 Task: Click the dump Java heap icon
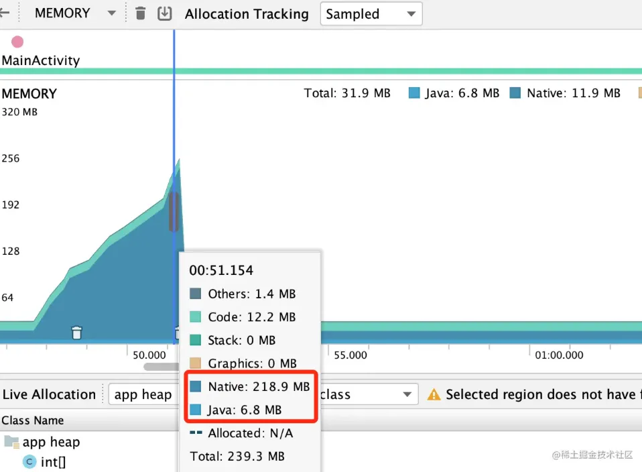coord(165,13)
